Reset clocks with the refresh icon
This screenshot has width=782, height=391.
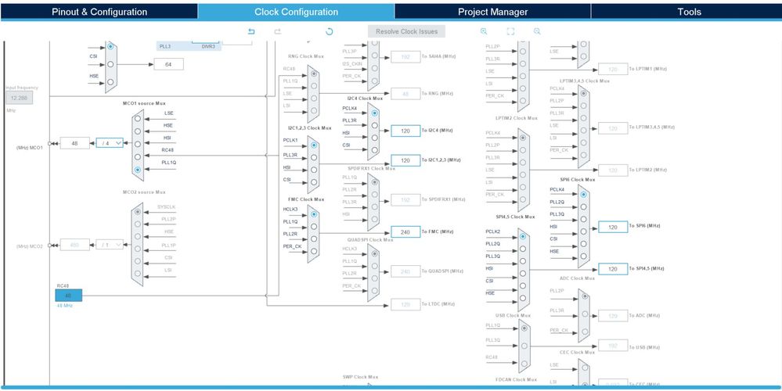tap(329, 31)
